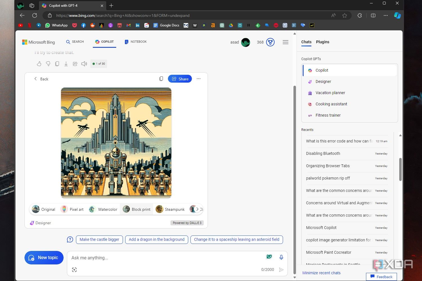This screenshot has height=281, width=422.
Task: Open palworld pokemon rip off chat
Action: [347, 178]
